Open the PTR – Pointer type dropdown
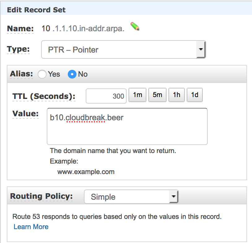 (124, 49)
